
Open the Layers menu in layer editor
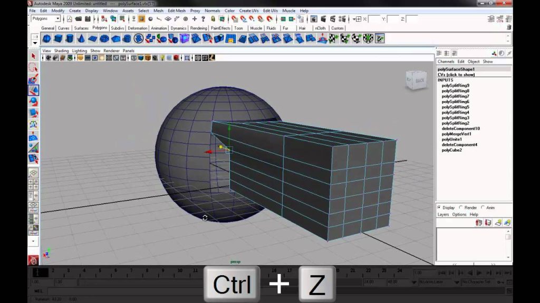(x=443, y=215)
